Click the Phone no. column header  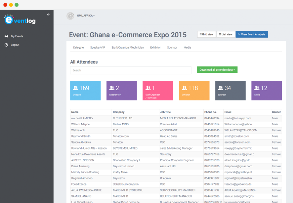(210, 112)
